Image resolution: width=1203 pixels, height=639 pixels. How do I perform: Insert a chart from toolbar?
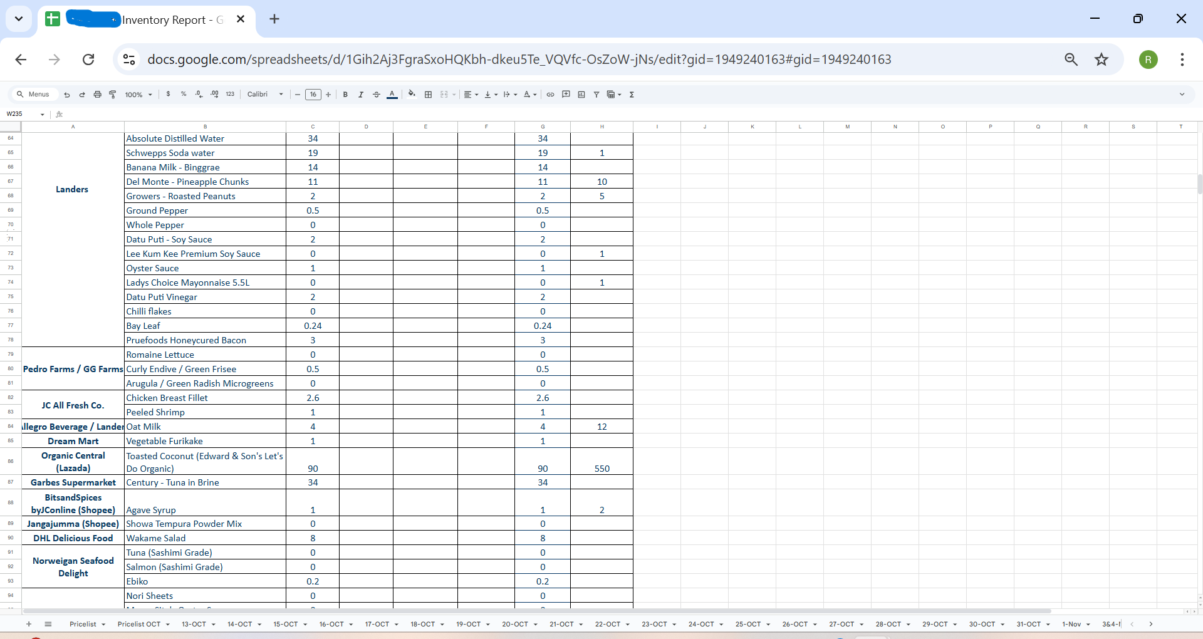(581, 95)
